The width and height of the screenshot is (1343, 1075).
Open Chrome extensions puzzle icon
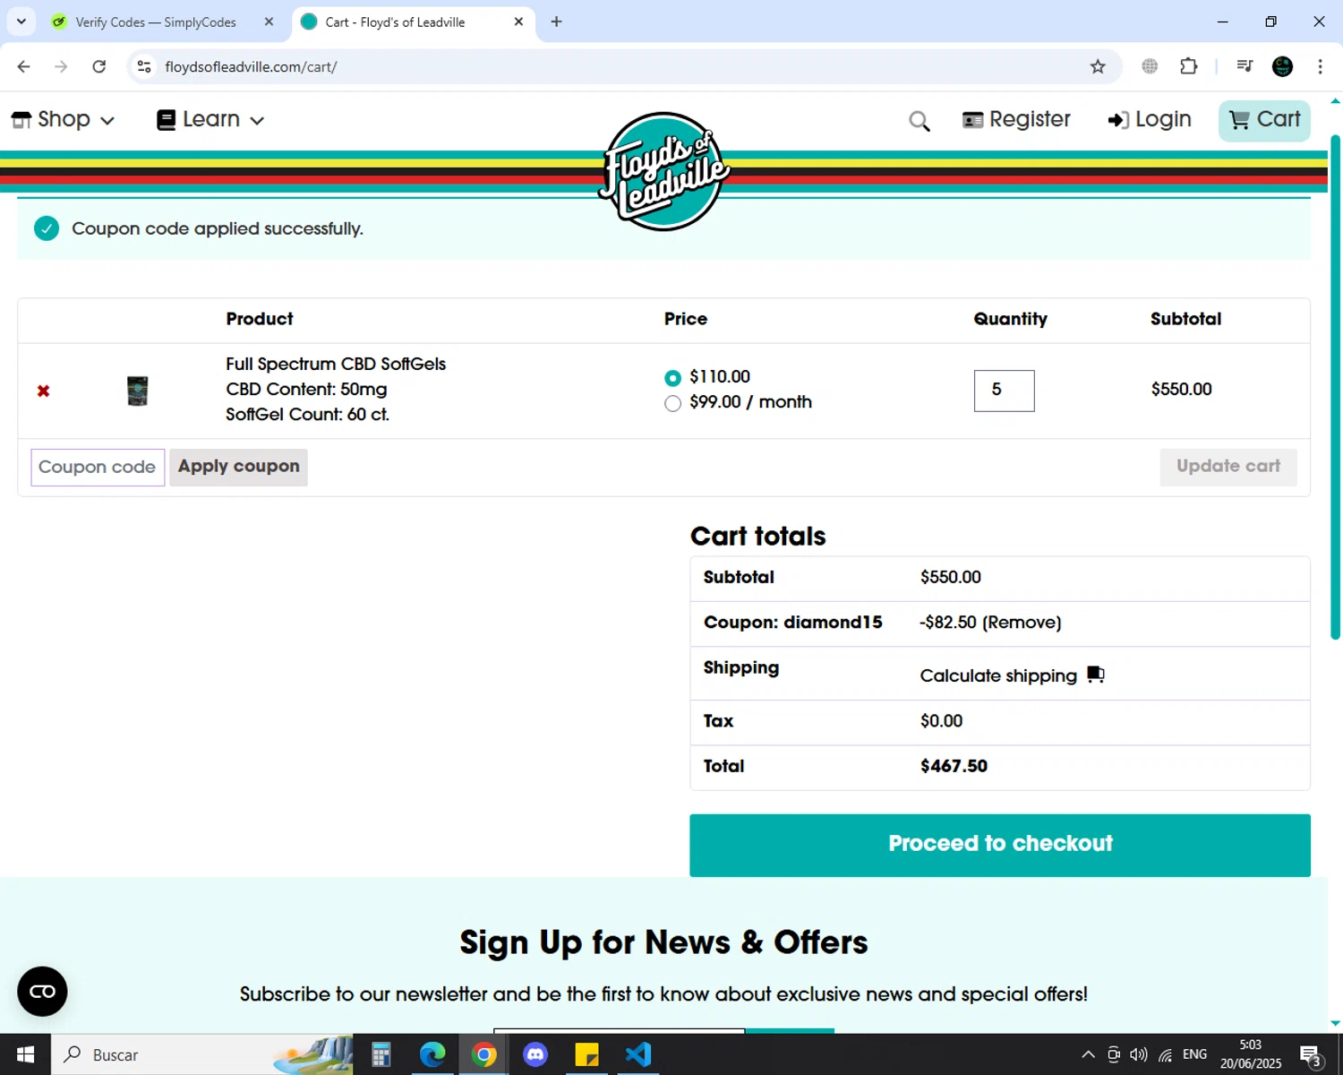(1189, 66)
